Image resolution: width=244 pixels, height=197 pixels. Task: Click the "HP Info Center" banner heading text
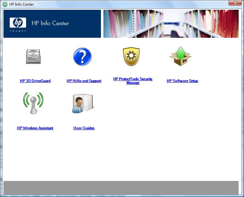coord(50,23)
